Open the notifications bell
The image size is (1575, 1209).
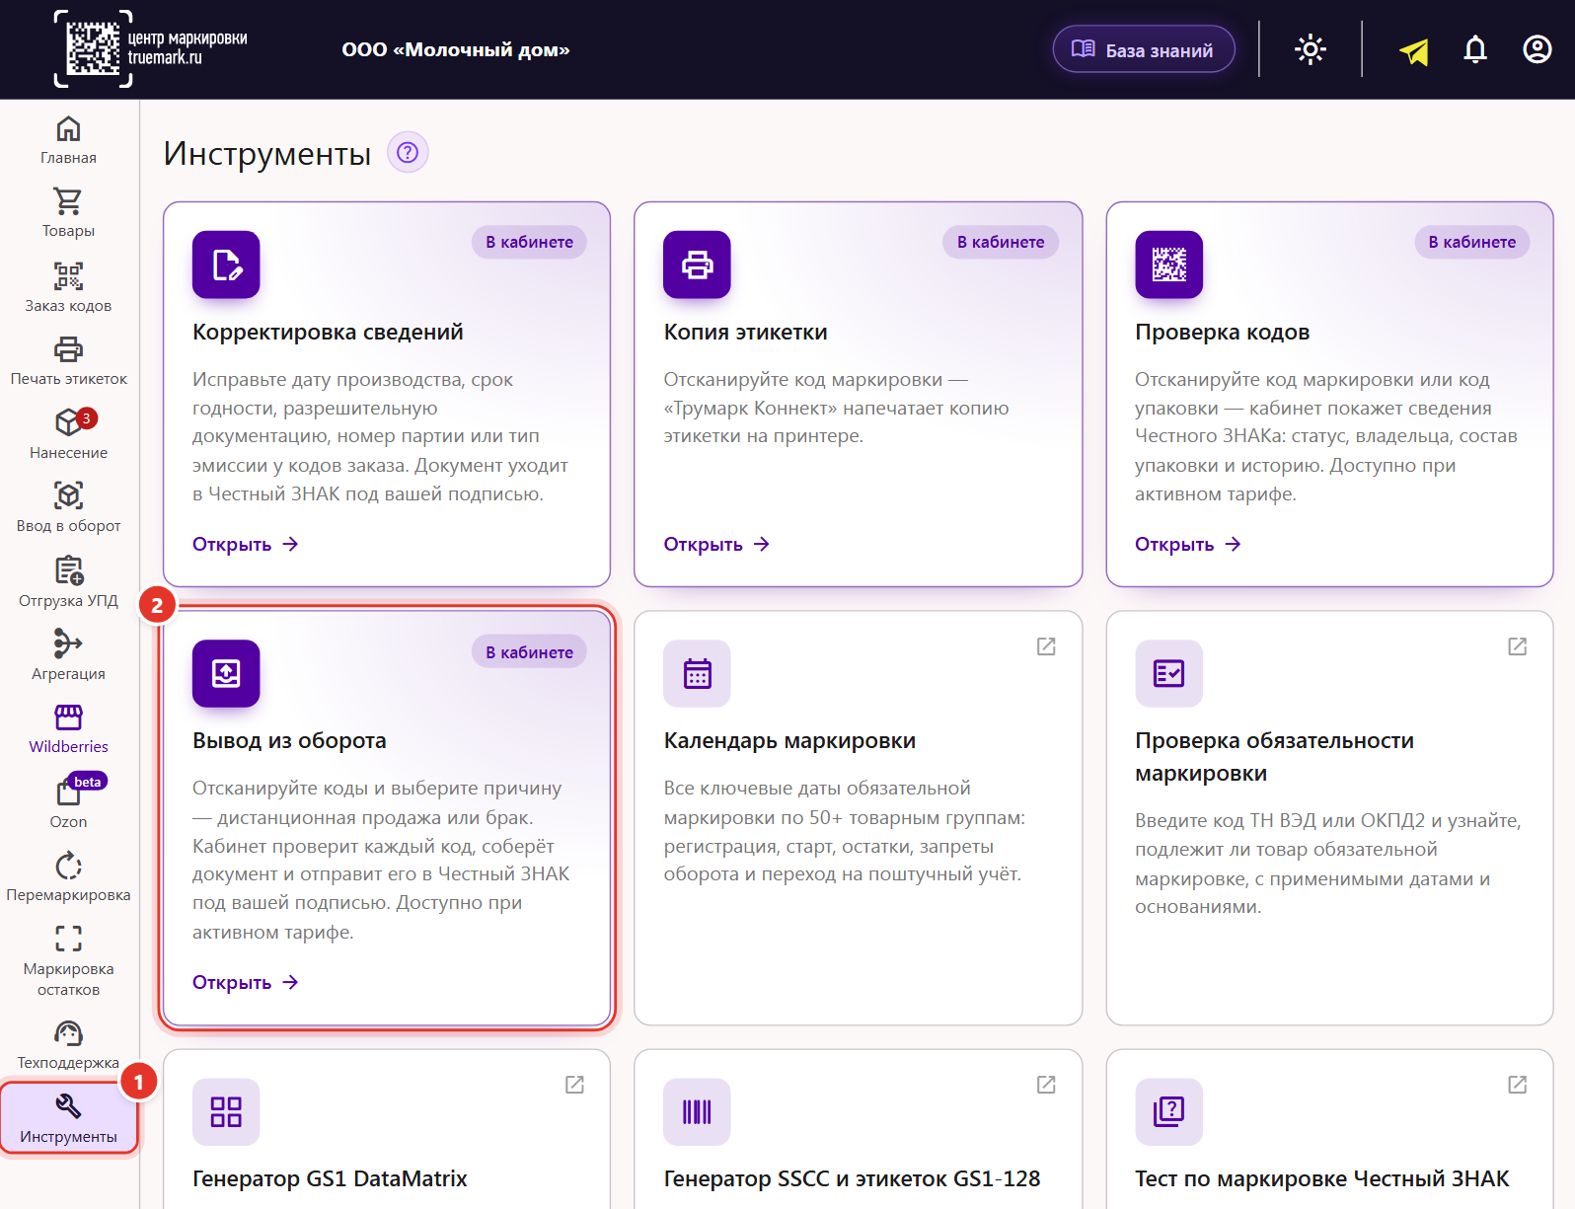tap(1475, 49)
